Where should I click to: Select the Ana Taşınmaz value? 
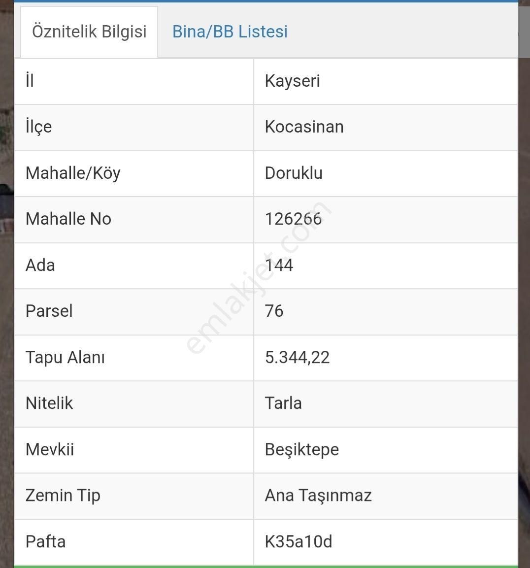(x=318, y=495)
